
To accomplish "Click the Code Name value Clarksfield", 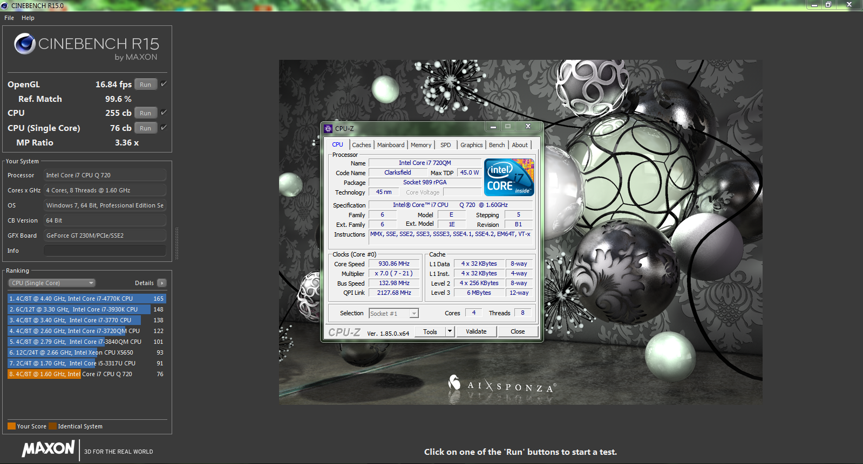I will coord(398,173).
